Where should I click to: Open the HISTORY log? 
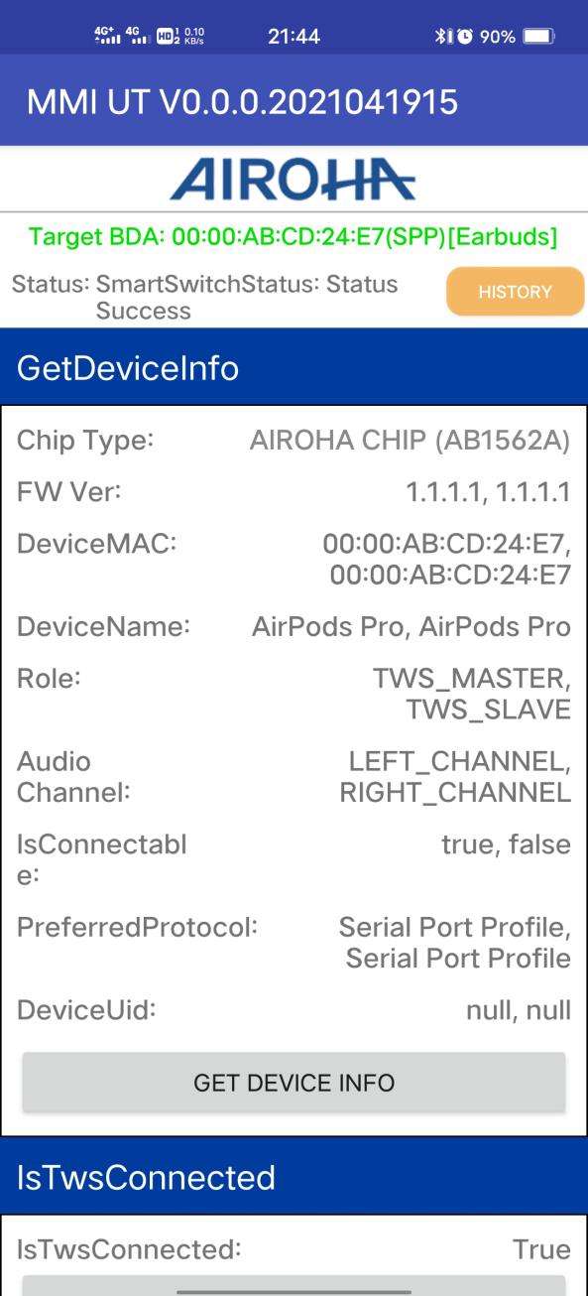[515, 292]
